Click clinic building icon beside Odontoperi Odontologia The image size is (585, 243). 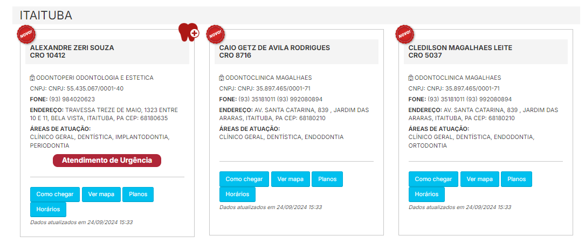coord(32,78)
